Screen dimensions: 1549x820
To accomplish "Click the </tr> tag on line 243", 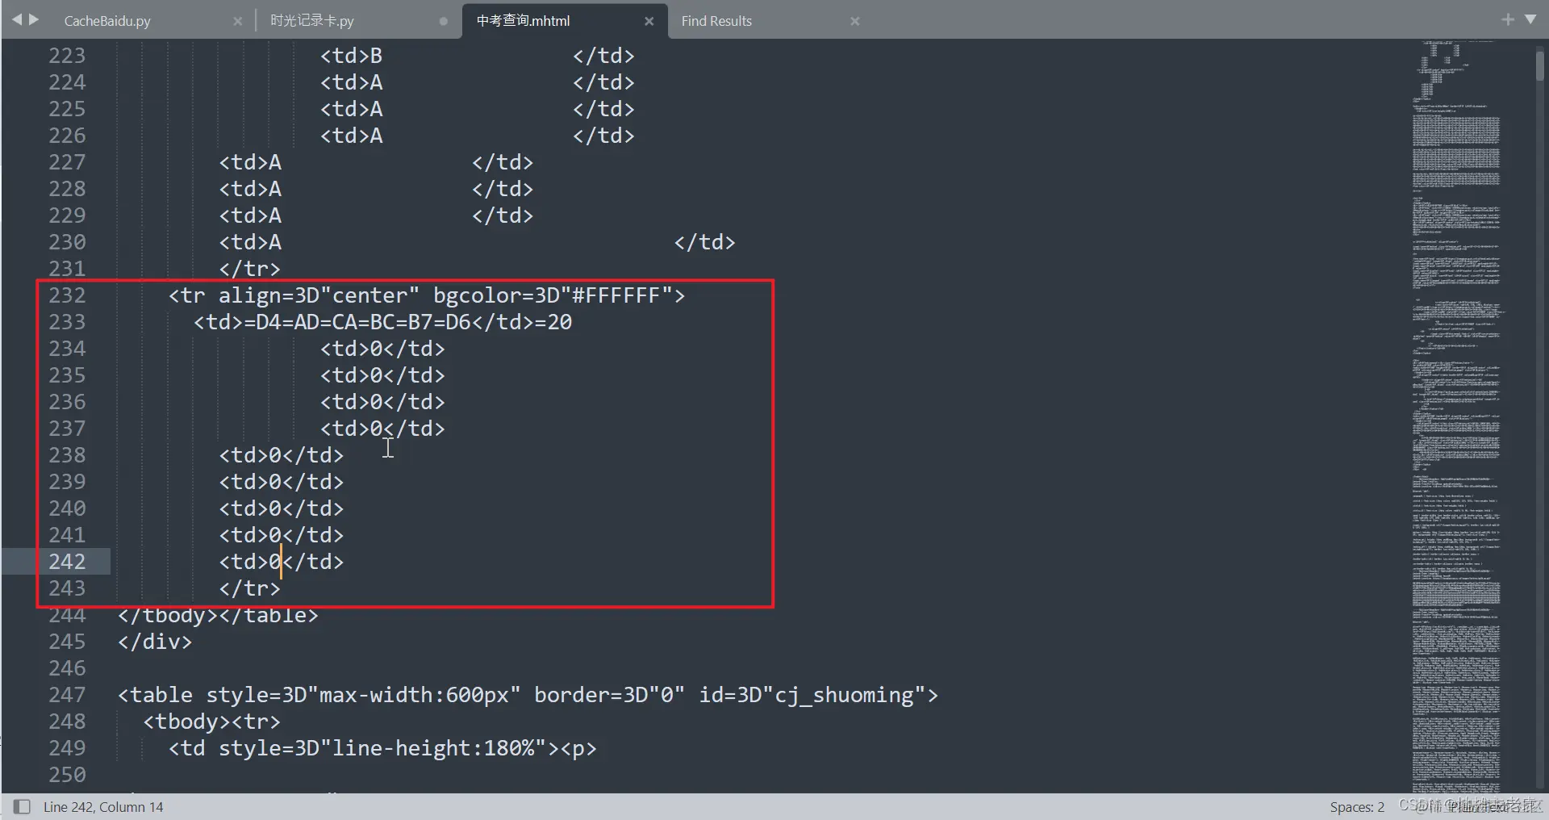I will click(x=249, y=588).
